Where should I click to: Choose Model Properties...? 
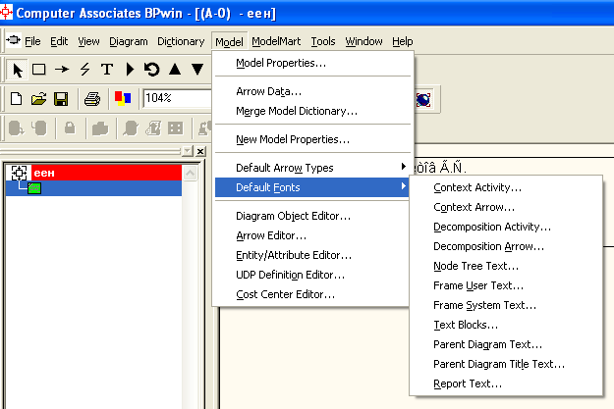pos(312,63)
